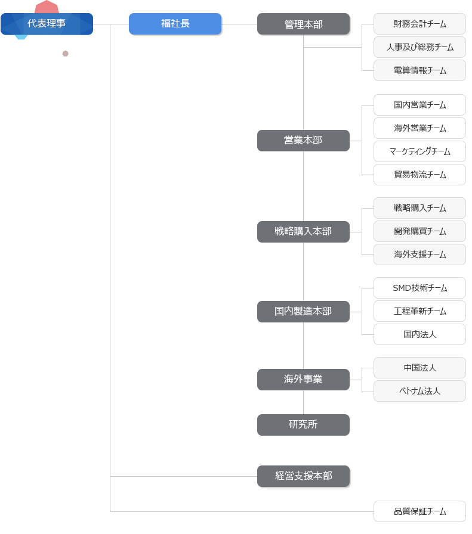
Task: Click the 代表理事 box
Action: click(x=47, y=24)
